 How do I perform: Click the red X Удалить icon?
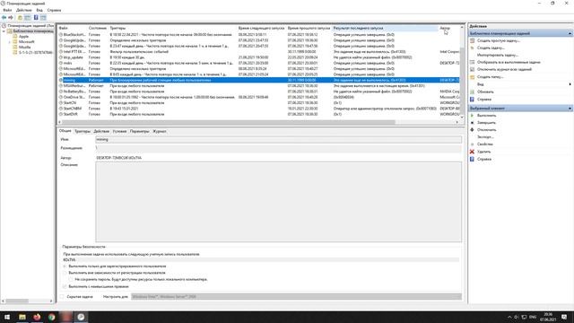[x=473, y=152]
